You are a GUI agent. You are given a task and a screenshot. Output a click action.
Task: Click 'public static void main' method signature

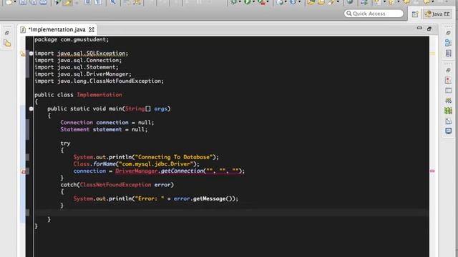click(x=109, y=109)
